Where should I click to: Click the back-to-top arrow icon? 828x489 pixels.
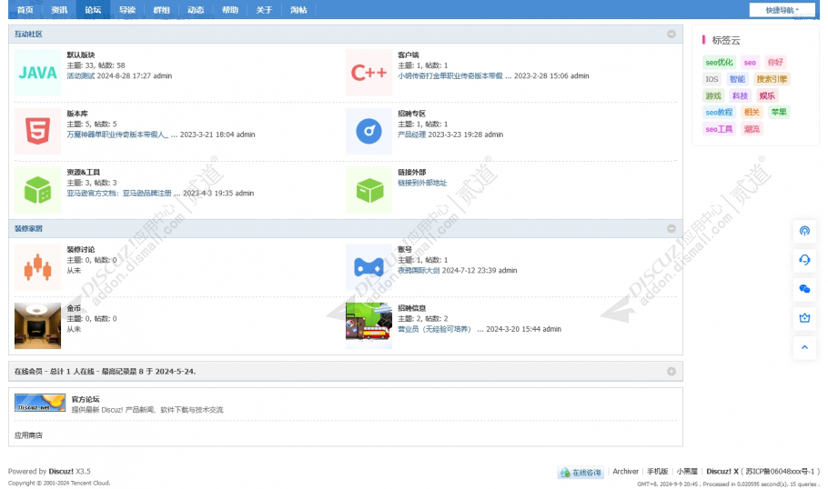click(x=804, y=347)
